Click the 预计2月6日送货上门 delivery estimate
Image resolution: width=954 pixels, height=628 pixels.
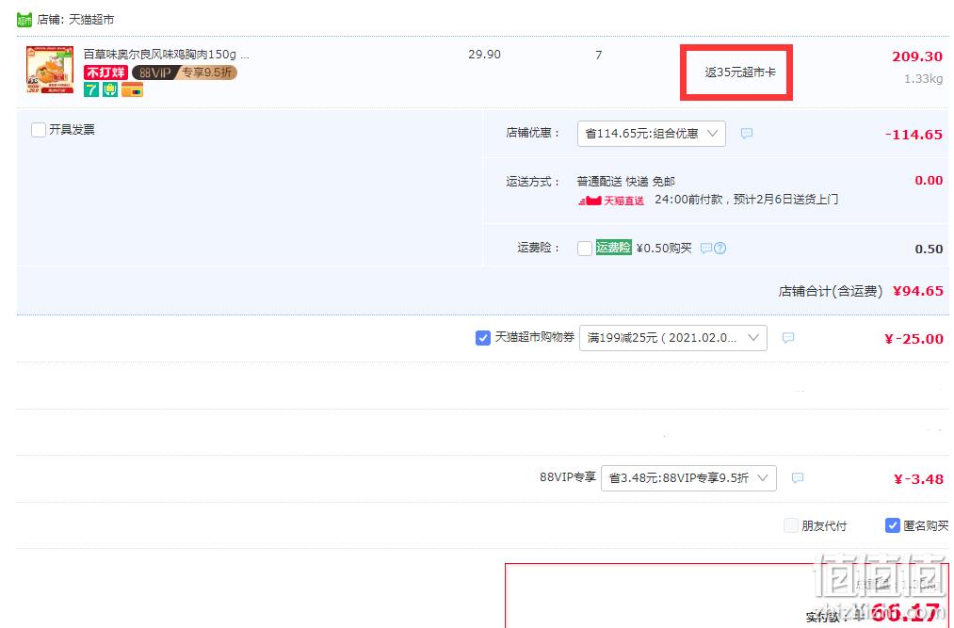click(x=786, y=199)
